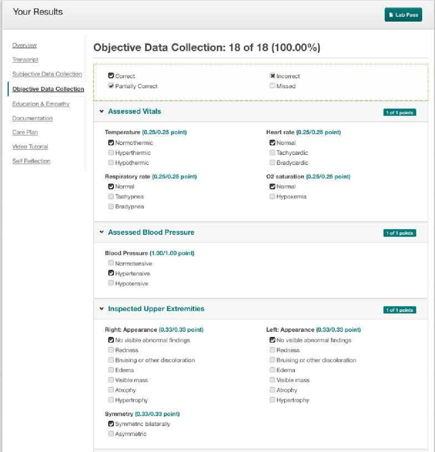The image size is (435, 452).
Task: Check the Tachypnea checkbox
Action: coord(111,196)
